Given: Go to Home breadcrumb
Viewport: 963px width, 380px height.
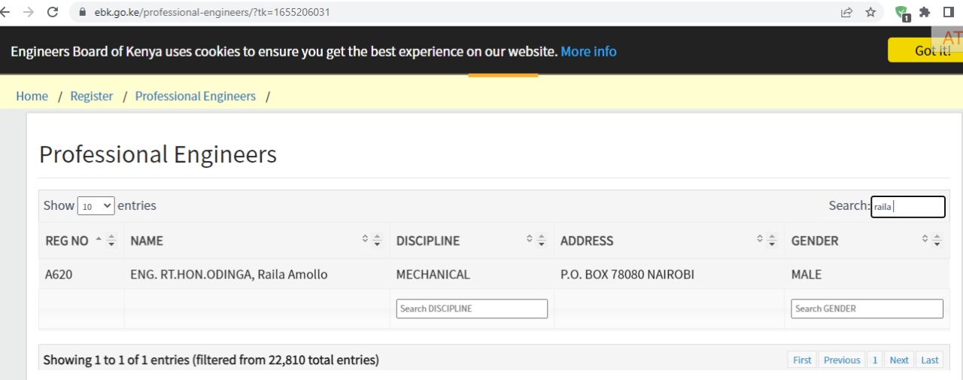Looking at the screenshot, I should pos(32,96).
